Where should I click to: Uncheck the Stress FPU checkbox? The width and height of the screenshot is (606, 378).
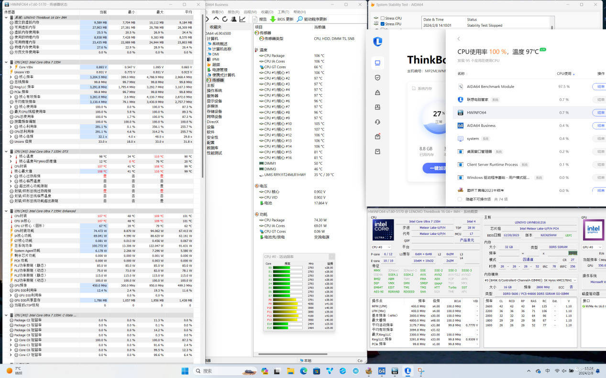click(x=383, y=24)
